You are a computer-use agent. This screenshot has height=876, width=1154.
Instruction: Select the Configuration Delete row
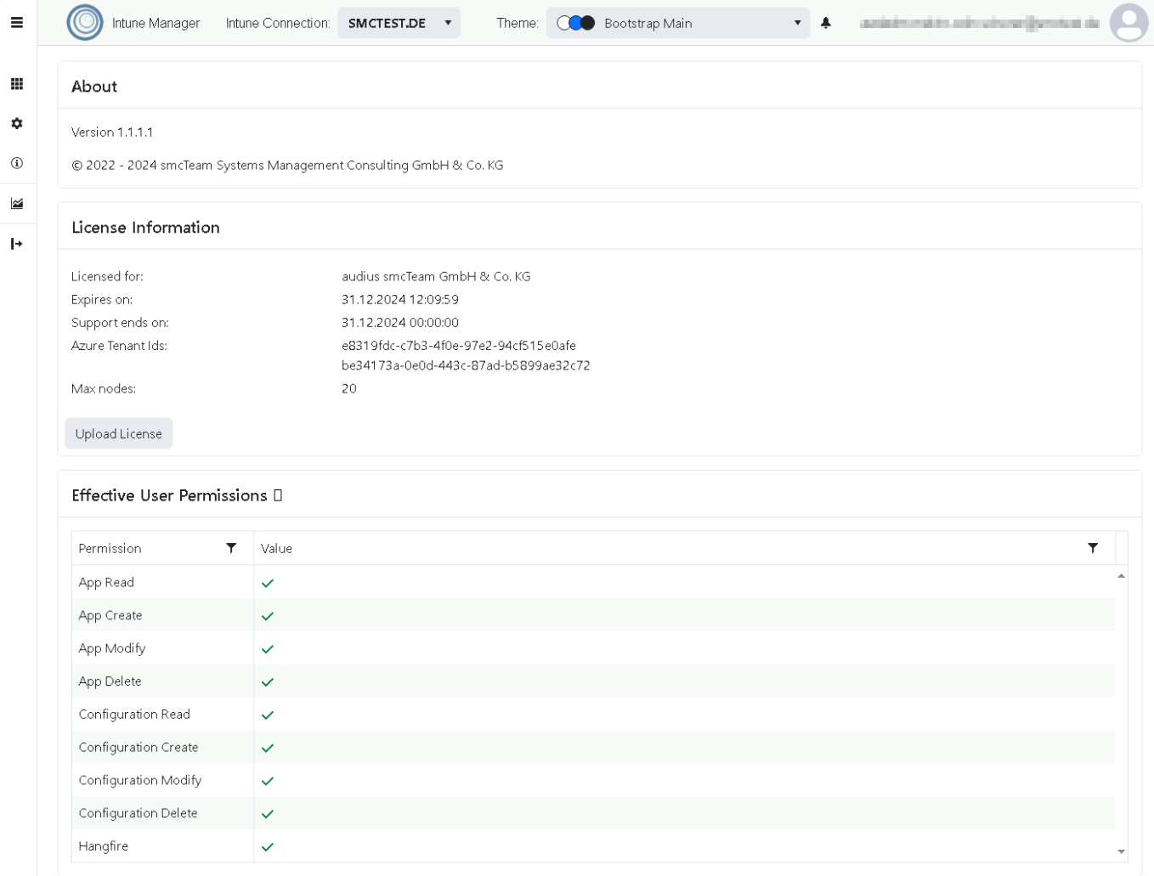593,813
